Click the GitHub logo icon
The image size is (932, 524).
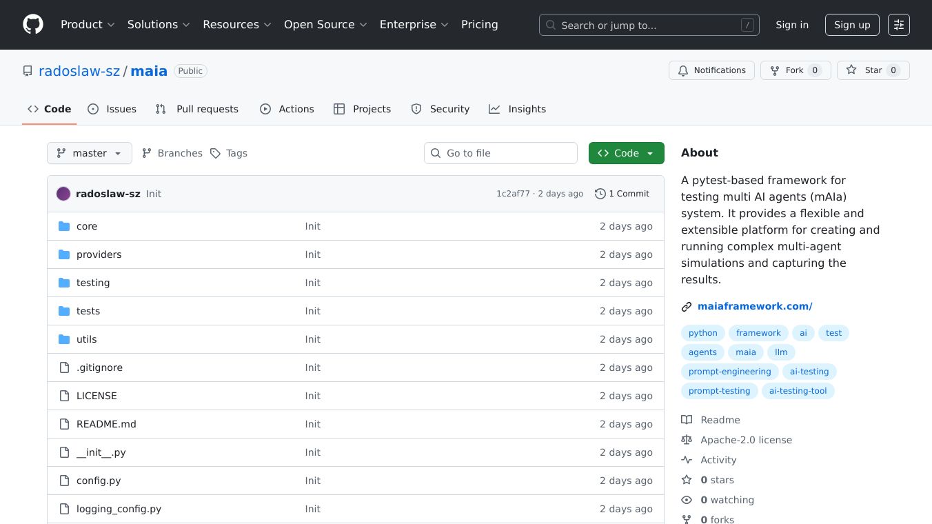point(33,25)
